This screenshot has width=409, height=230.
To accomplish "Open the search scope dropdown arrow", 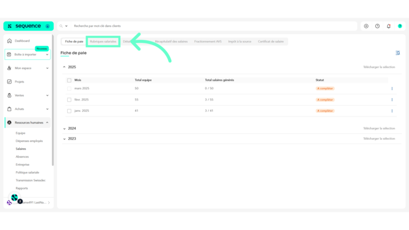I will coord(66,26).
